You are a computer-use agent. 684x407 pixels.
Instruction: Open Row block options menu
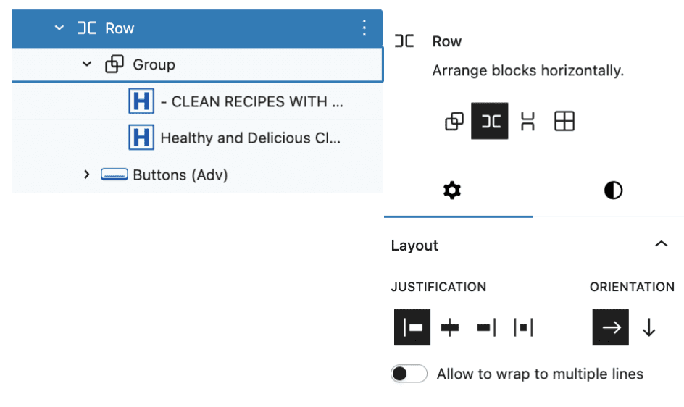(x=364, y=28)
